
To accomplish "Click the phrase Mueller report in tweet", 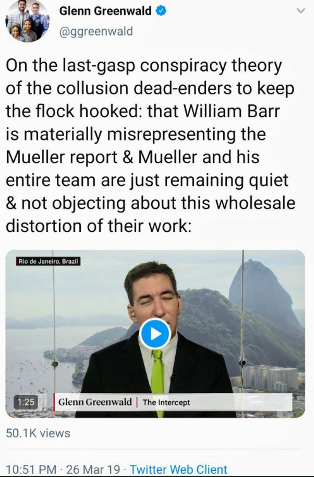I will click(62, 157).
